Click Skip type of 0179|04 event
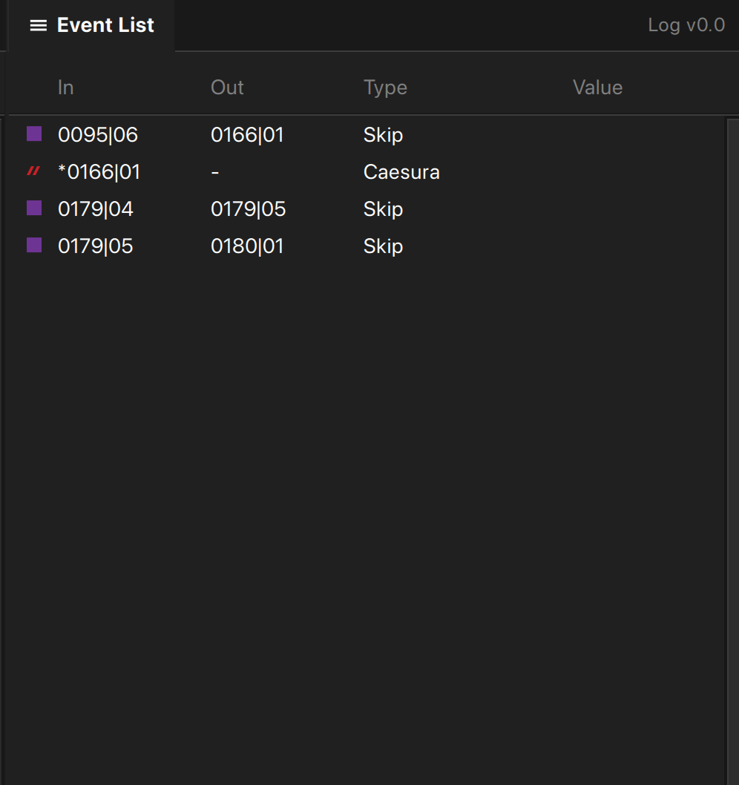739x785 pixels. [383, 209]
